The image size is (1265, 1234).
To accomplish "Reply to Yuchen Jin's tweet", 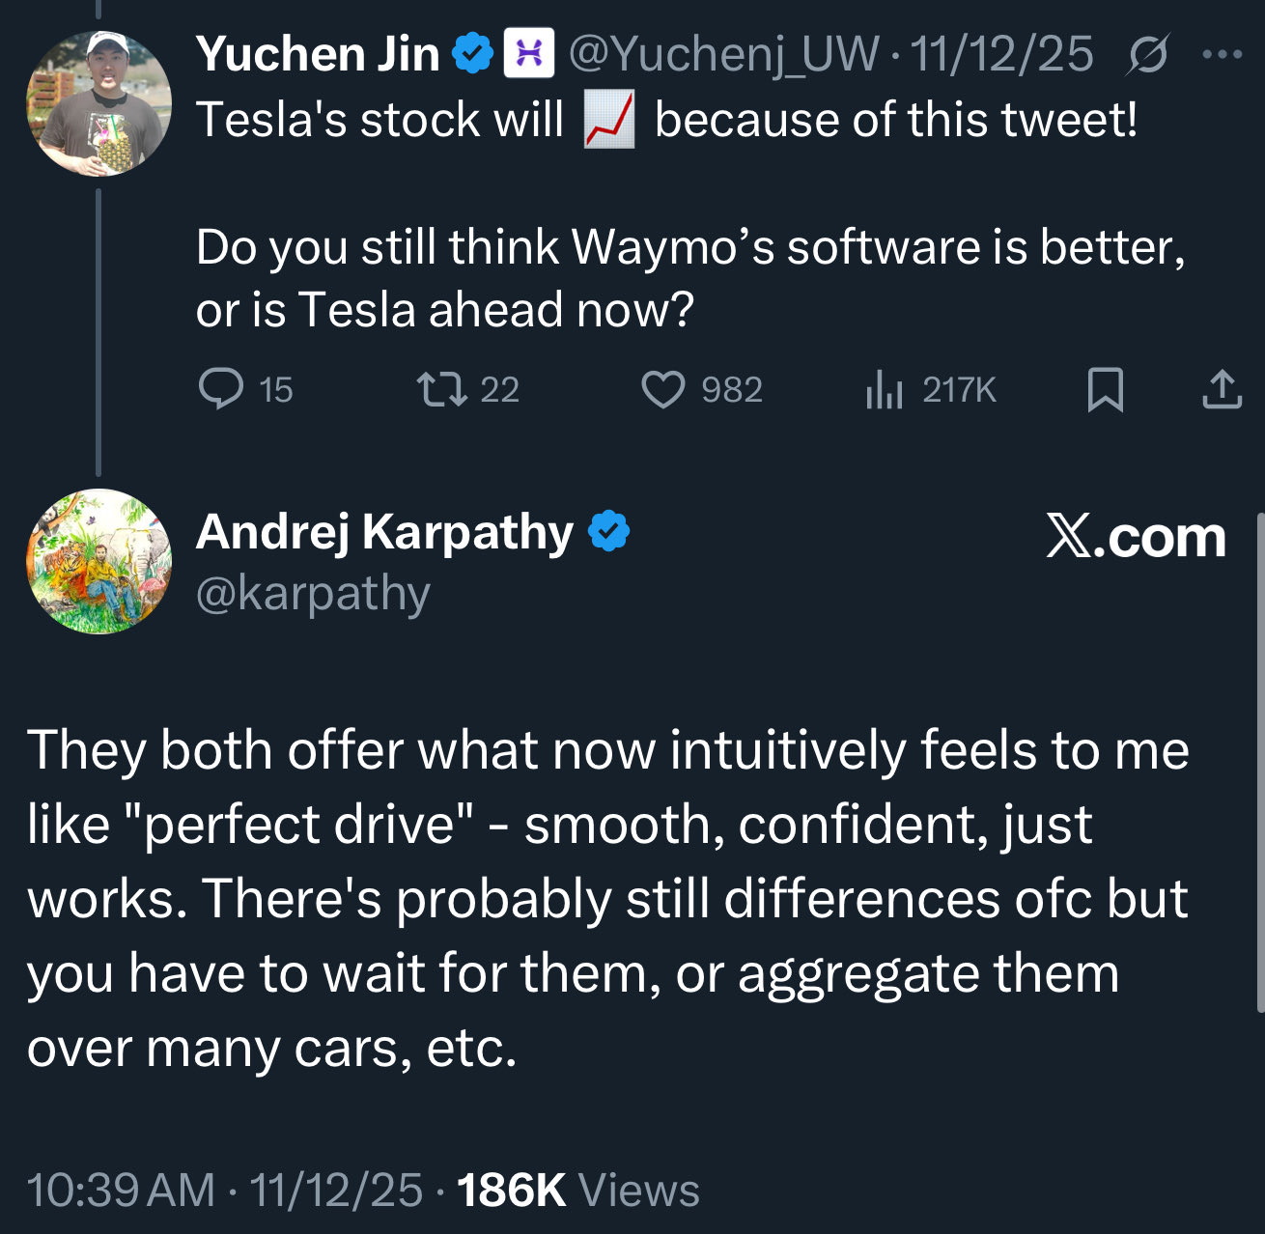I will [221, 389].
